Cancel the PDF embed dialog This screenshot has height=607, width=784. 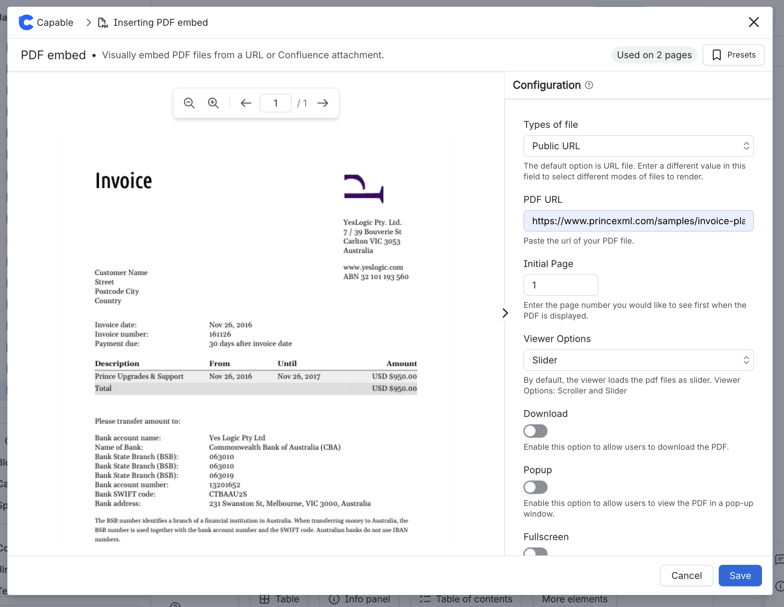(686, 576)
